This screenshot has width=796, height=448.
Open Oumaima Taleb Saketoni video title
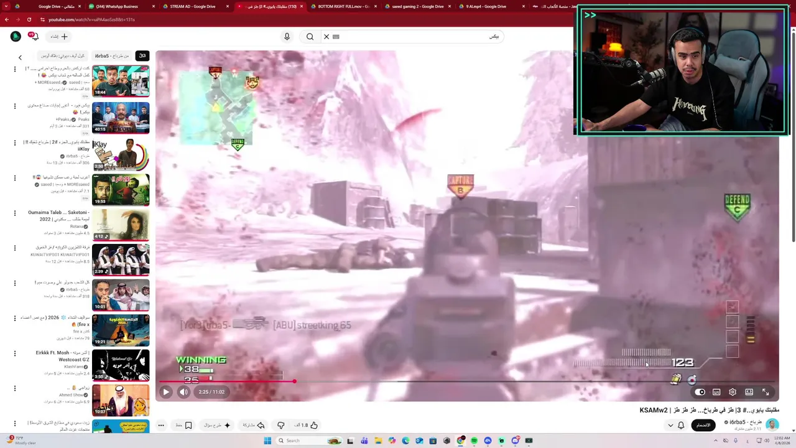(58, 215)
